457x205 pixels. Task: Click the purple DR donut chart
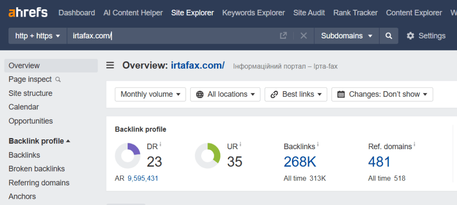pos(128,156)
